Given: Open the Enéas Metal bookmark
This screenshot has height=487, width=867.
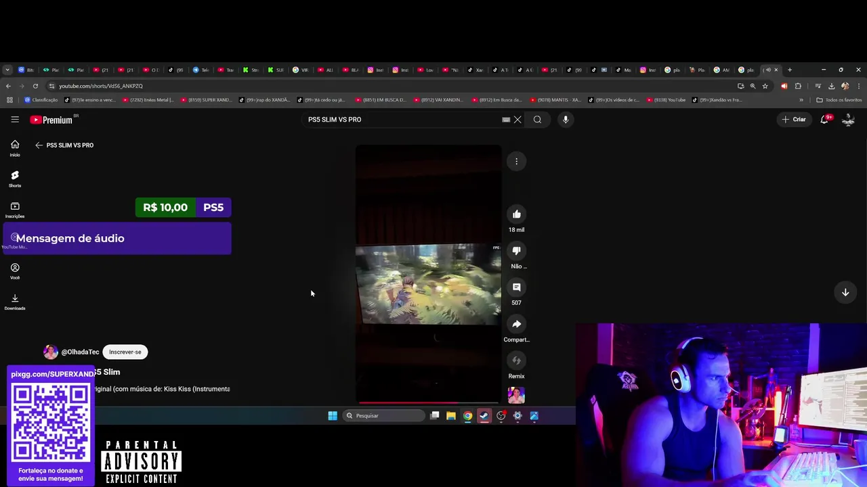Looking at the screenshot, I should point(148,100).
